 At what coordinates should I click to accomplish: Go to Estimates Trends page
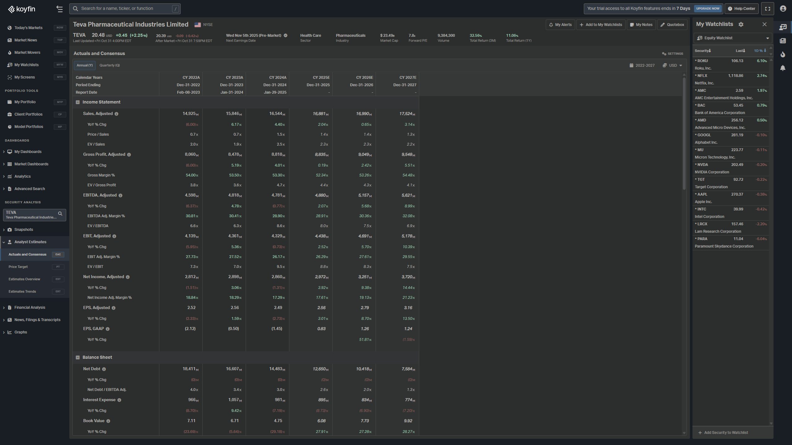click(22, 291)
